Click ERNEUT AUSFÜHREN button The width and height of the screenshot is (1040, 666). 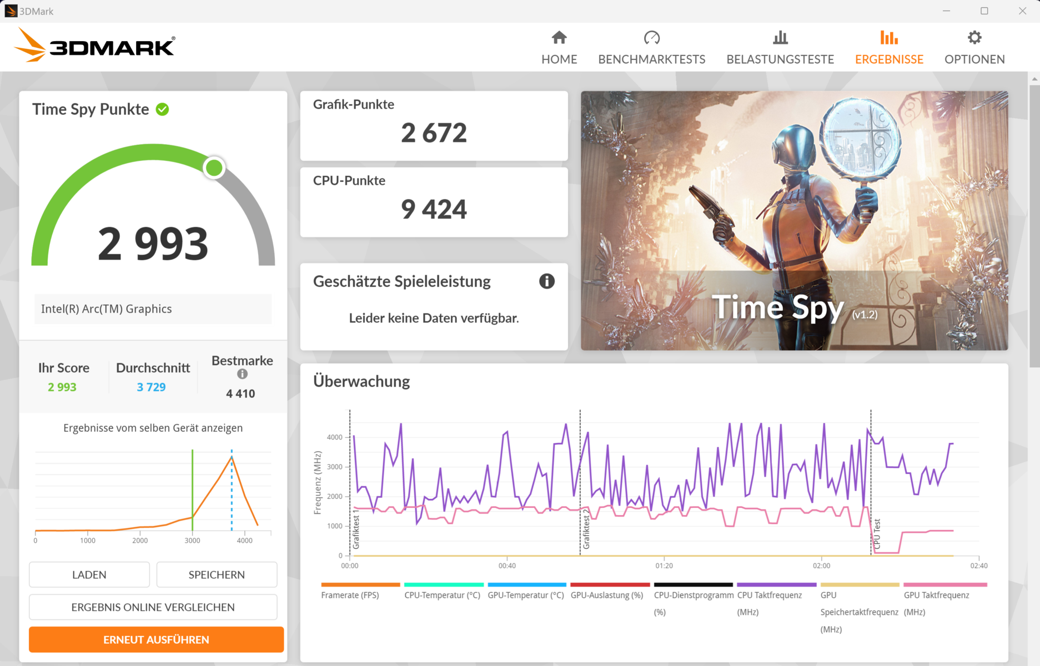coord(157,640)
